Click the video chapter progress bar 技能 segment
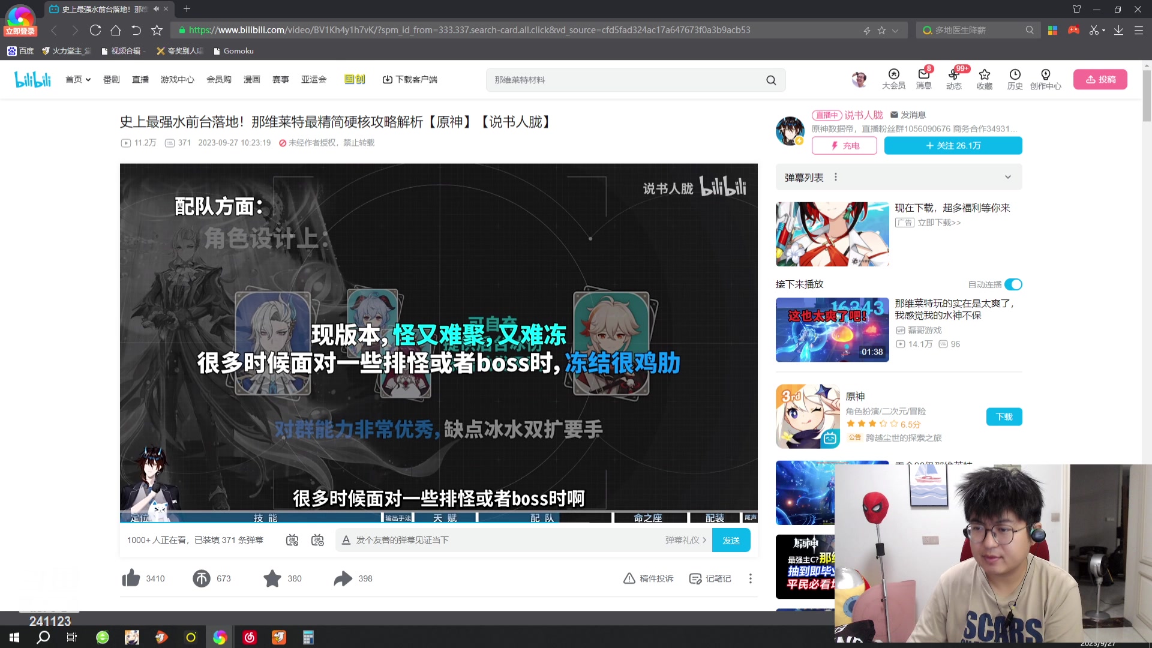This screenshot has height=648, width=1152. [x=265, y=517]
